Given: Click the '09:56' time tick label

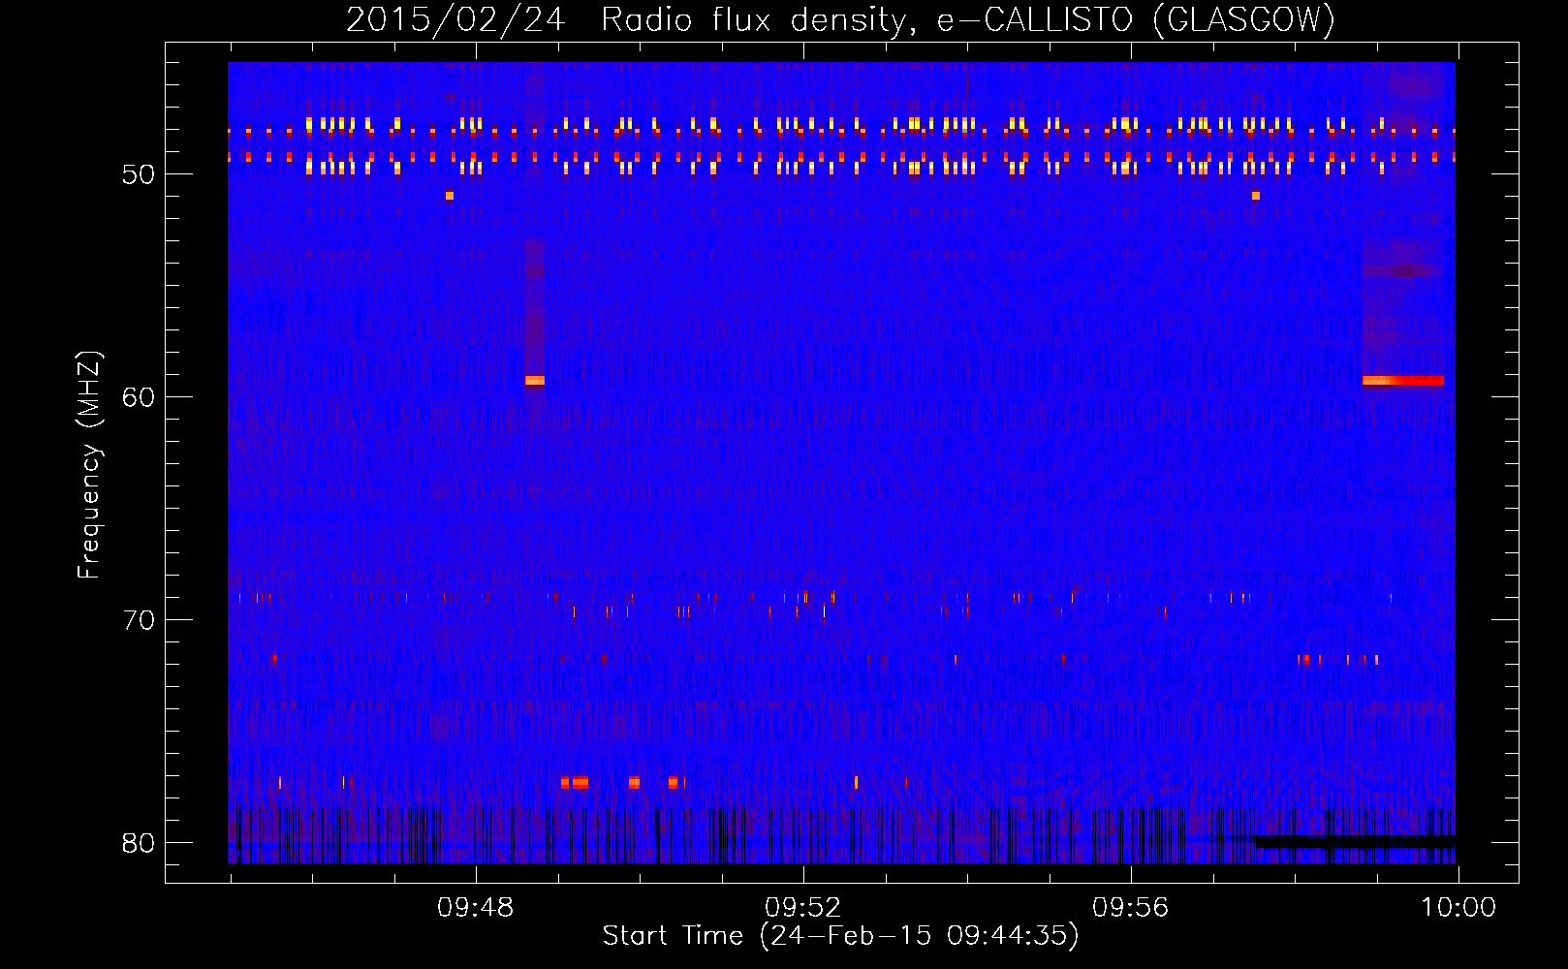Looking at the screenshot, I should click(x=1130, y=908).
